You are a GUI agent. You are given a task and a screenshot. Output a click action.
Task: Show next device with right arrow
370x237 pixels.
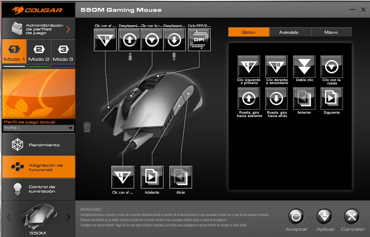tap(68, 217)
